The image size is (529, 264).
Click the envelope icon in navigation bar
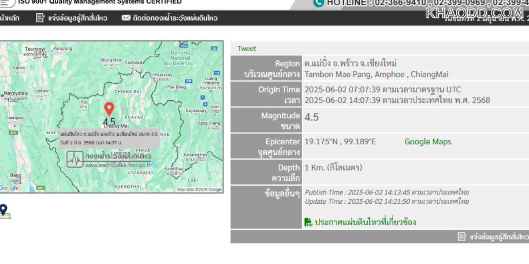[x=126, y=18]
